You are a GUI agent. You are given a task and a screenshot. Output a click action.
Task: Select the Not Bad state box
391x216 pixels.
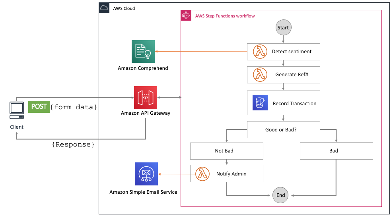pyautogui.click(x=227, y=151)
